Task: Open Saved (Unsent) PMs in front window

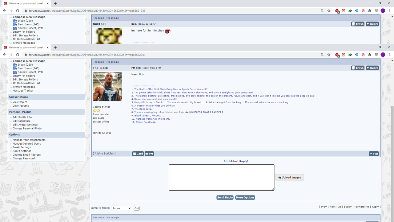Action: click(30, 72)
